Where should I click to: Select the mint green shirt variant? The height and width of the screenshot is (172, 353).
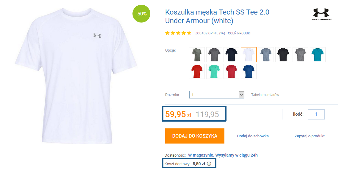click(x=214, y=71)
